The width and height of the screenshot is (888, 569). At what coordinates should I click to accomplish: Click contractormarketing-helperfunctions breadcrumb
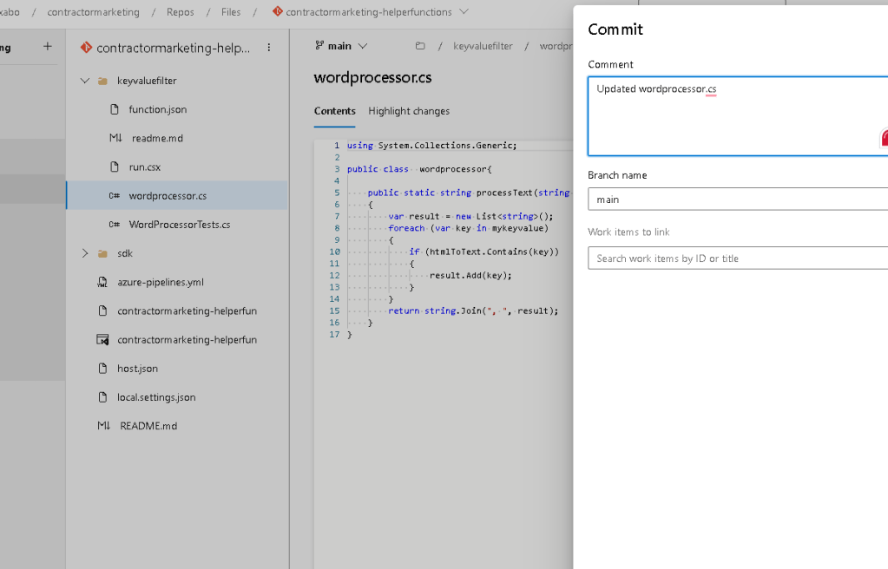point(369,12)
